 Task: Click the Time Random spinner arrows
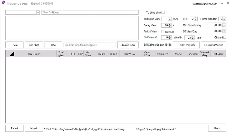point(224,19)
